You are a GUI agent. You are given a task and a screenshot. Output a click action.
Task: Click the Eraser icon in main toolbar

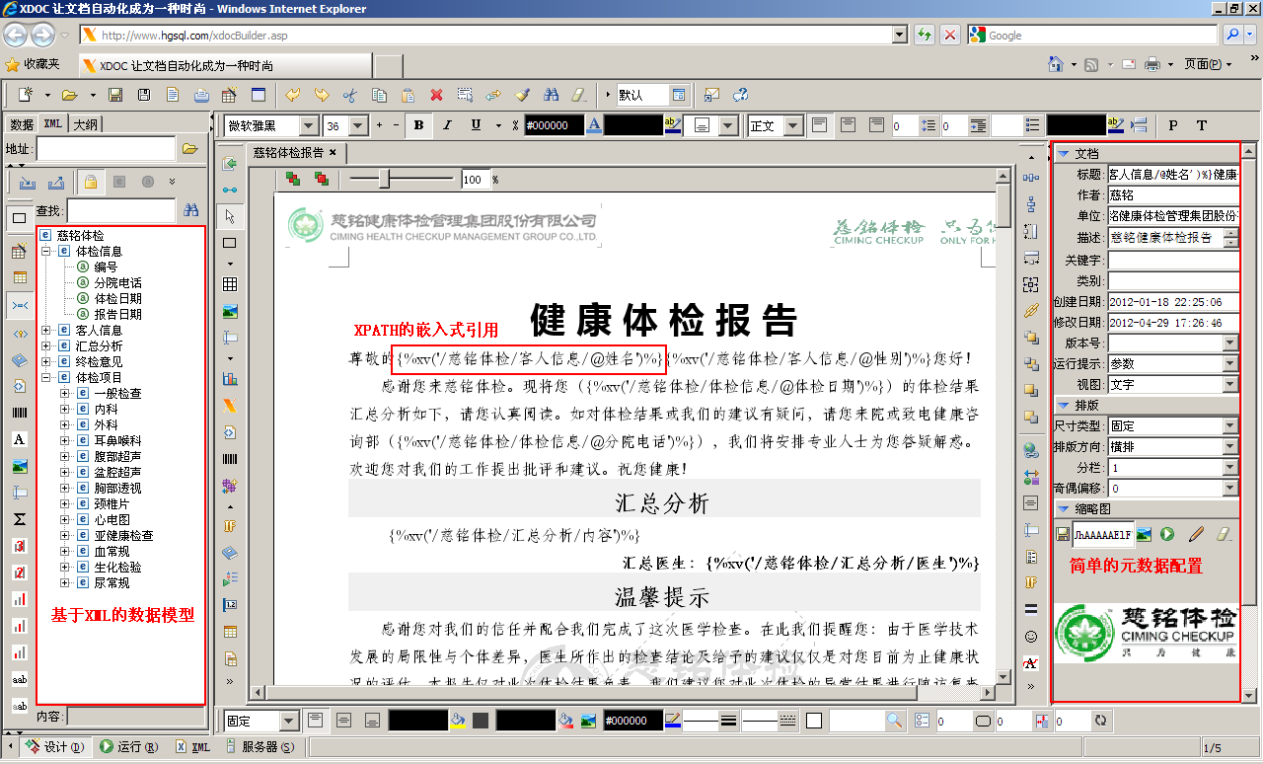(x=580, y=95)
